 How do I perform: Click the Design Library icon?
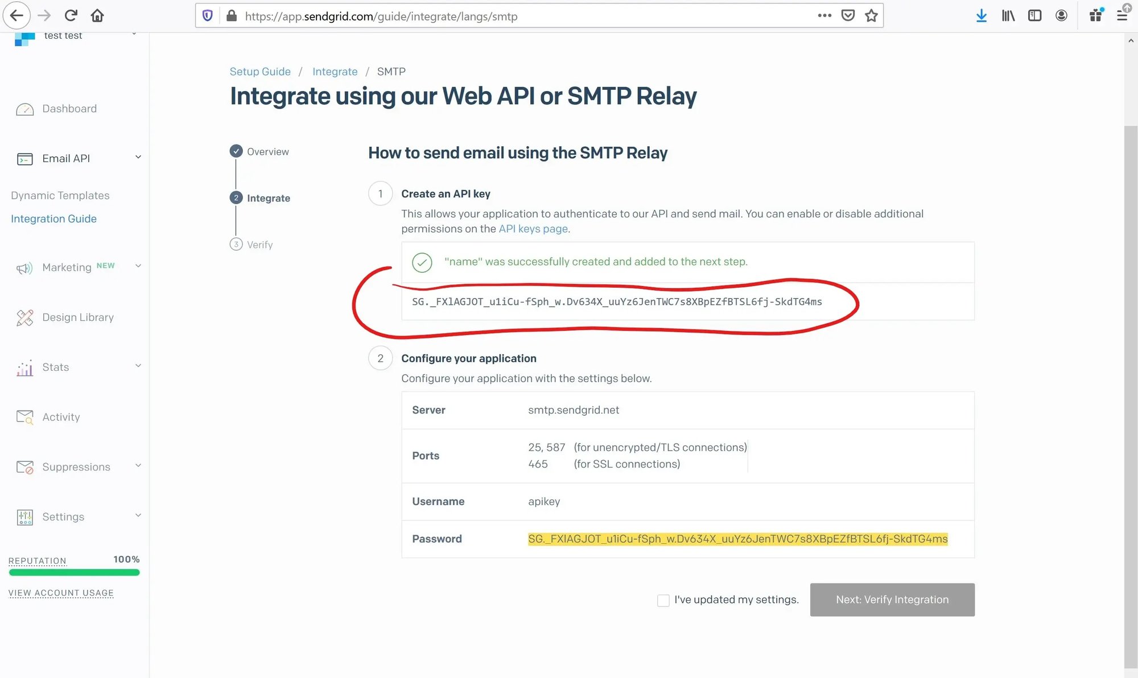24,317
